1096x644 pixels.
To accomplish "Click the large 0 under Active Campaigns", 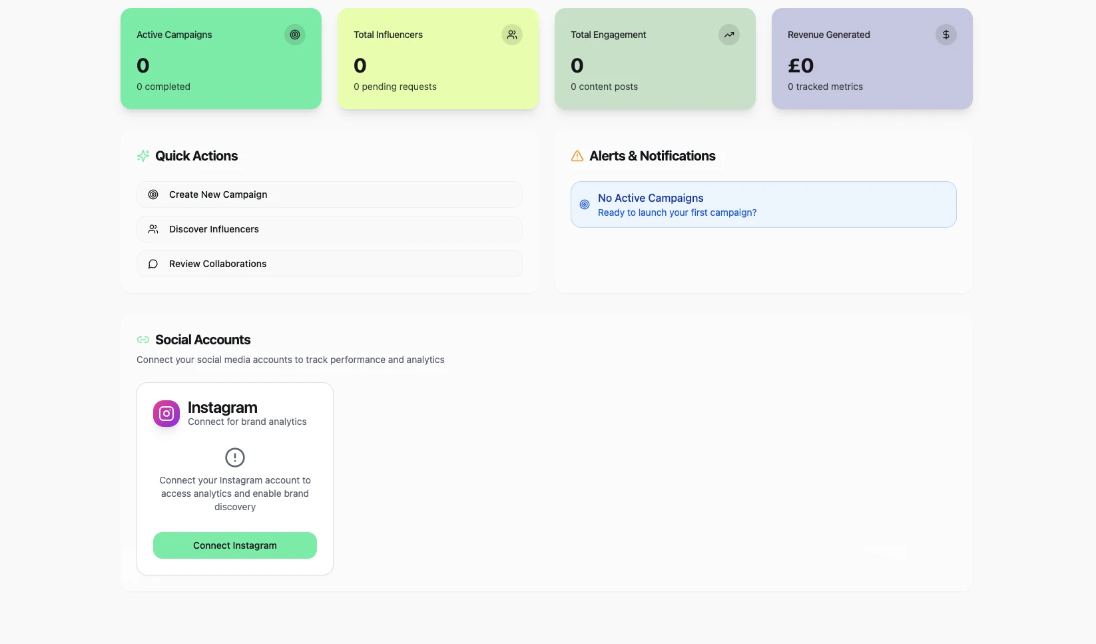I will (143, 65).
